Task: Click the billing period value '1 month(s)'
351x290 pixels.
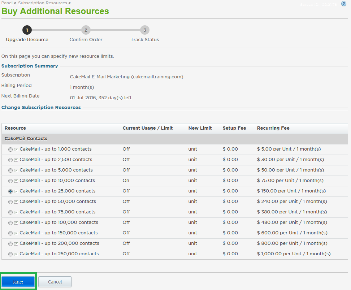Action: click(82, 87)
